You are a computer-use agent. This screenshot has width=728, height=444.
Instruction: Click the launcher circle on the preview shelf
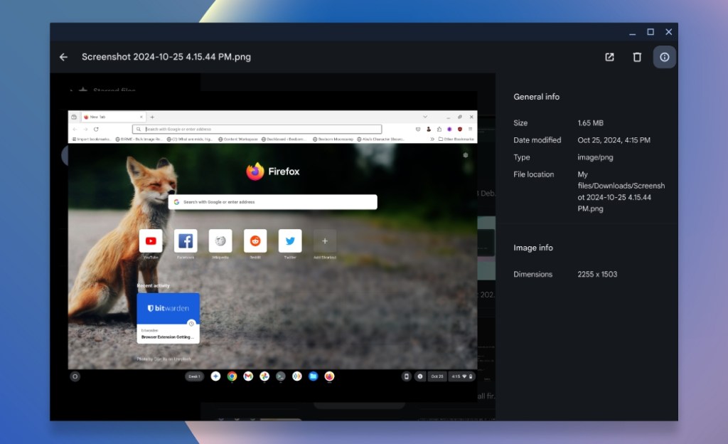(x=75, y=376)
